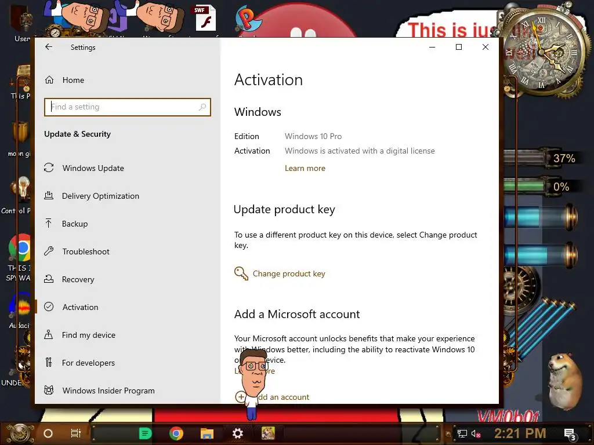594x445 pixels.
Task: Open the dog picture app on taskbar
Action: 268,433
